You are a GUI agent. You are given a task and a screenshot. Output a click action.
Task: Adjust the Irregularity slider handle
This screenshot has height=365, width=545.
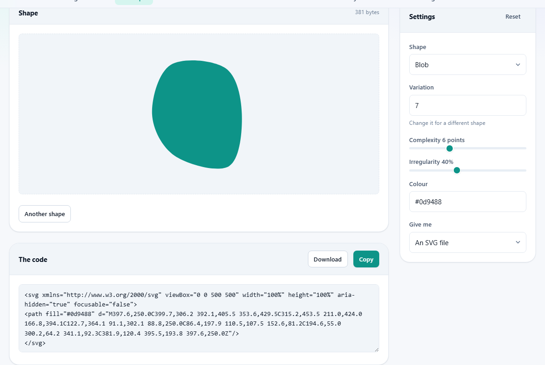(457, 170)
